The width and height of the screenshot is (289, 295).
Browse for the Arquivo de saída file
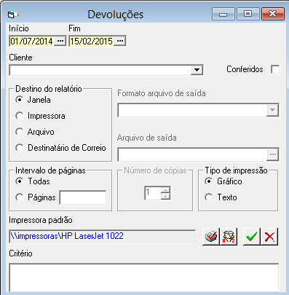[272, 154]
